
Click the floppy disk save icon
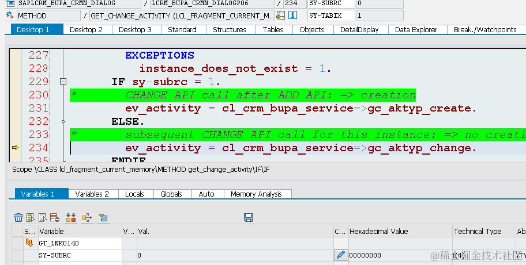point(248,217)
